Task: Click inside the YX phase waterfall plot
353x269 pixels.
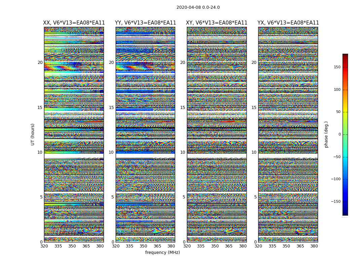Action: [x=288, y=134]
